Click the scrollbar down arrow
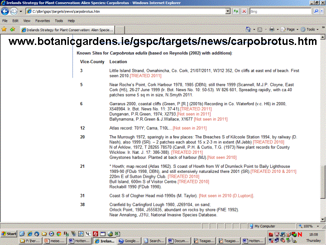The height and width of the screenshot is (245, 326). [x=322, y=219]
